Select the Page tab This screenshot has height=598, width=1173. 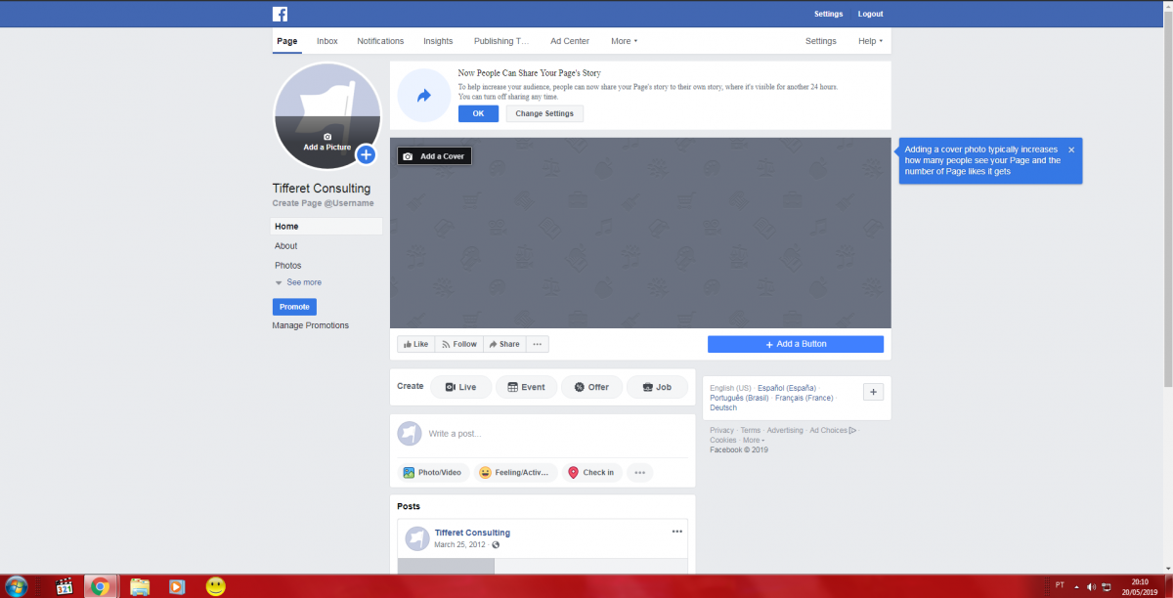pos(287,41)
